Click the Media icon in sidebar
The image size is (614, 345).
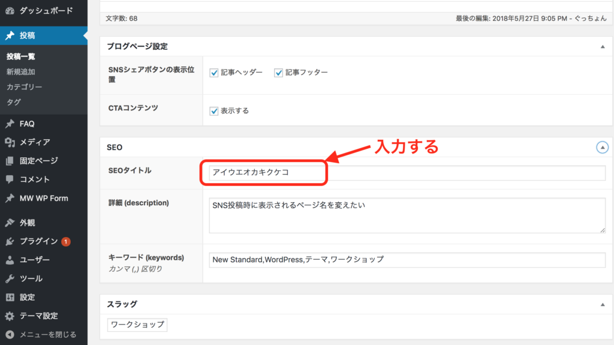tap(10, 142)
